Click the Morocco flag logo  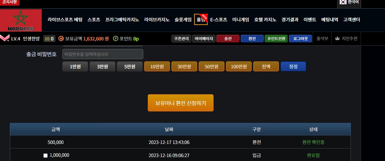pos(21,20)
